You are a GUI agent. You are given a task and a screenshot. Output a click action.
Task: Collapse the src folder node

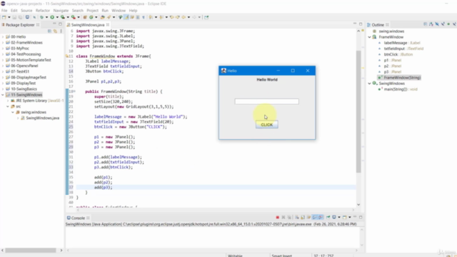tap(8, 106)
